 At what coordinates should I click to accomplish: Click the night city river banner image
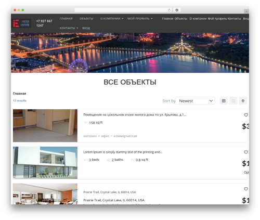130,53
